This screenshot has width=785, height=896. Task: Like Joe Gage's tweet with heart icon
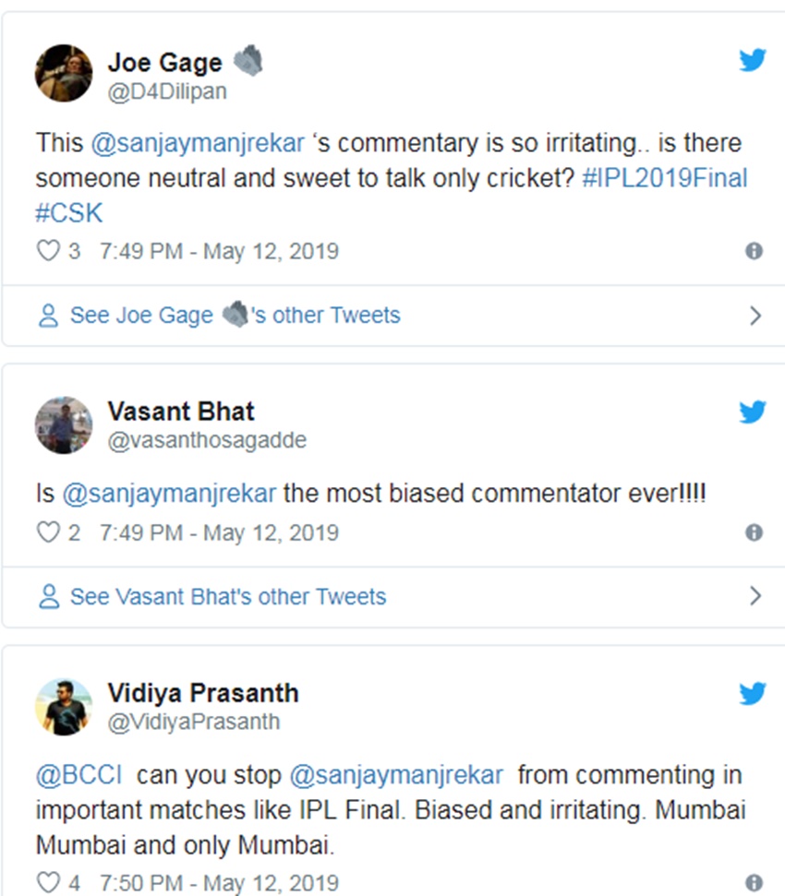[47, 251]
